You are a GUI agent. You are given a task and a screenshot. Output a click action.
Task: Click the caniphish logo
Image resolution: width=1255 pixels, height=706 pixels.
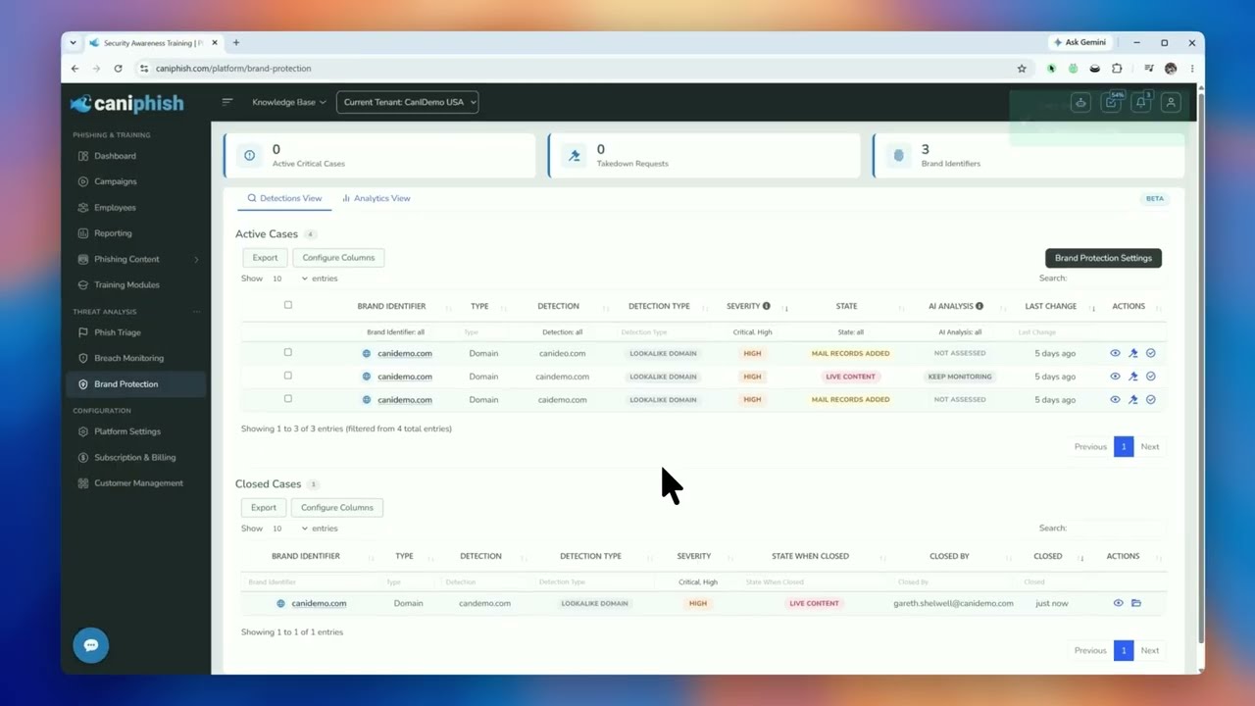(x=126, y=103)
